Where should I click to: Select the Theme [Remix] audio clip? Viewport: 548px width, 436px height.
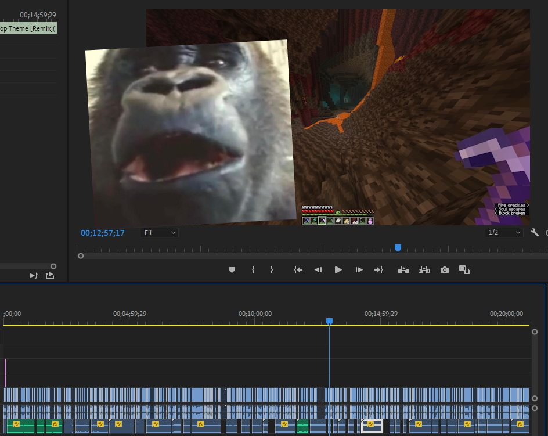[x=28, y=28]
